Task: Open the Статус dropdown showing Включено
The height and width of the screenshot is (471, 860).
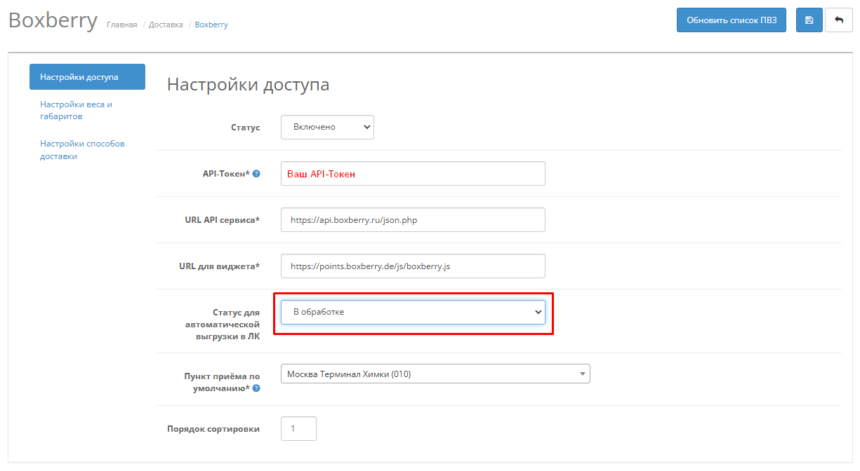Action: [x=327, y=127]
